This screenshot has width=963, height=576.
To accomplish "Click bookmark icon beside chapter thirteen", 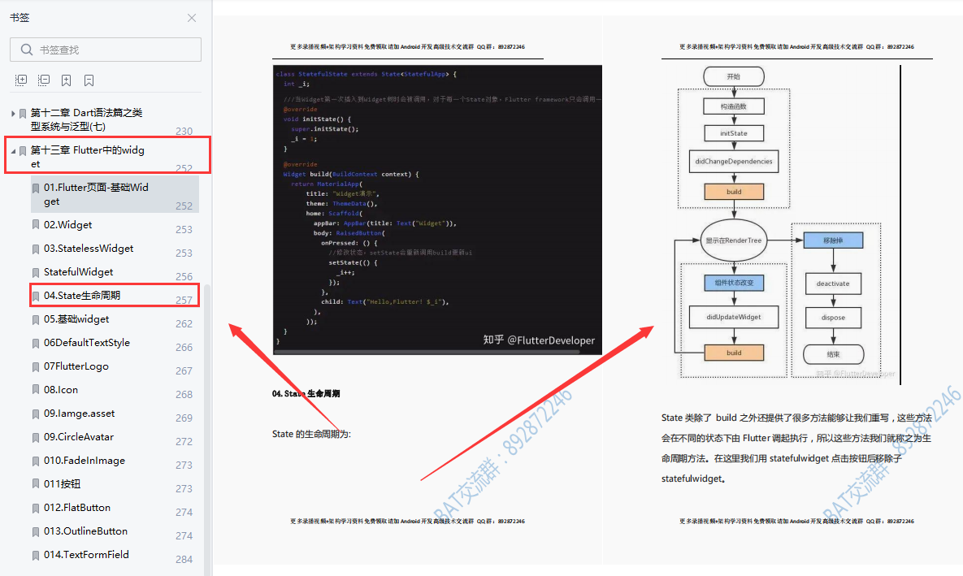I will click(x=23, y=151).
